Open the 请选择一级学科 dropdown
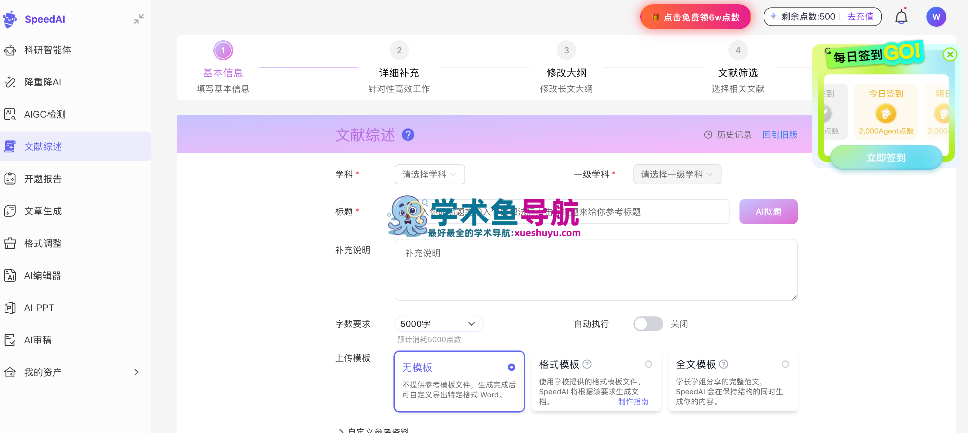 coord(677,174)
